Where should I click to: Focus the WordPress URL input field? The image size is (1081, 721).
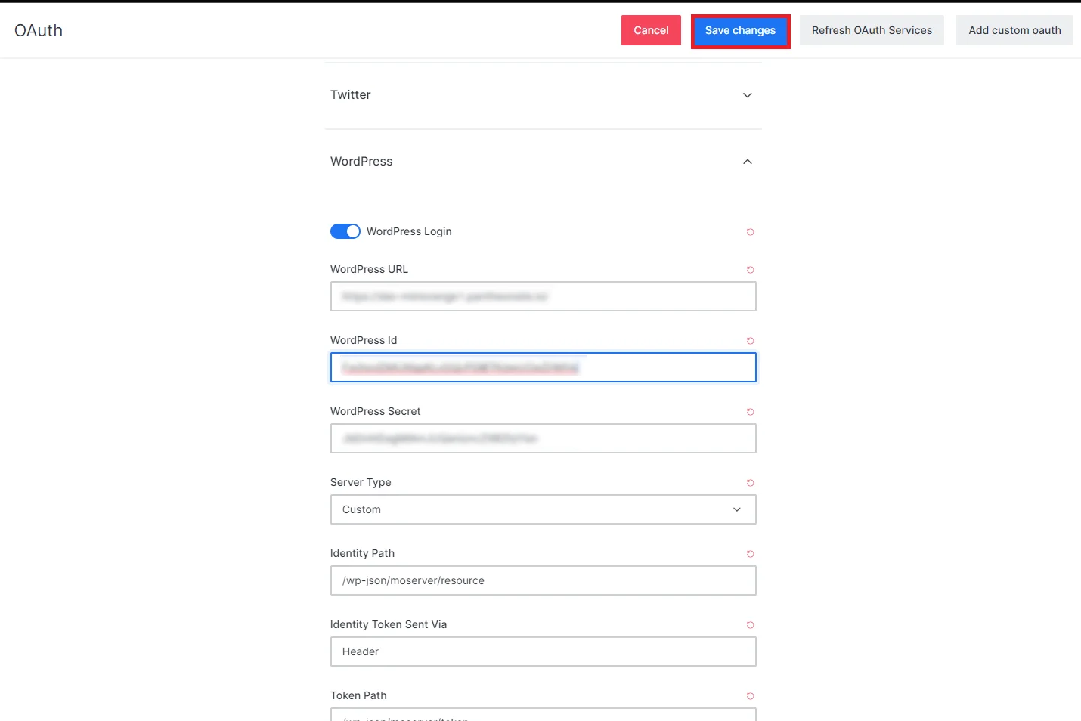click(544, 296)
